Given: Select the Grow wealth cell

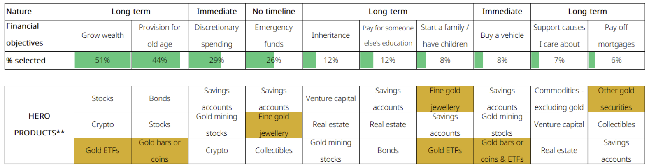Looking at the screenshot, I should pyautogui.click(x=102, y=35).
